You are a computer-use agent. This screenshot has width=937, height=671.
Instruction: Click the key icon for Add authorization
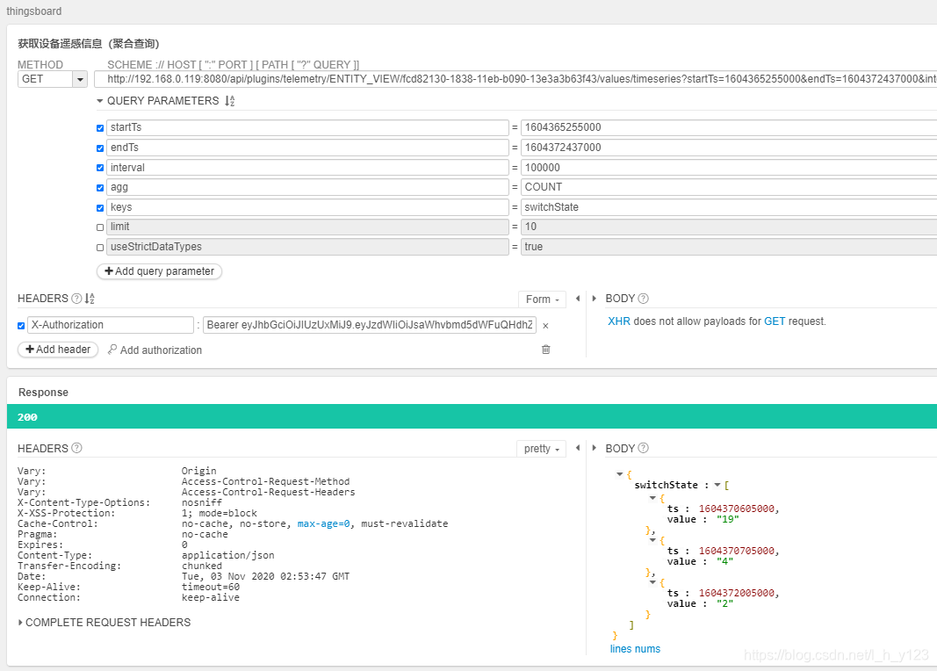(x=112, y=350)
